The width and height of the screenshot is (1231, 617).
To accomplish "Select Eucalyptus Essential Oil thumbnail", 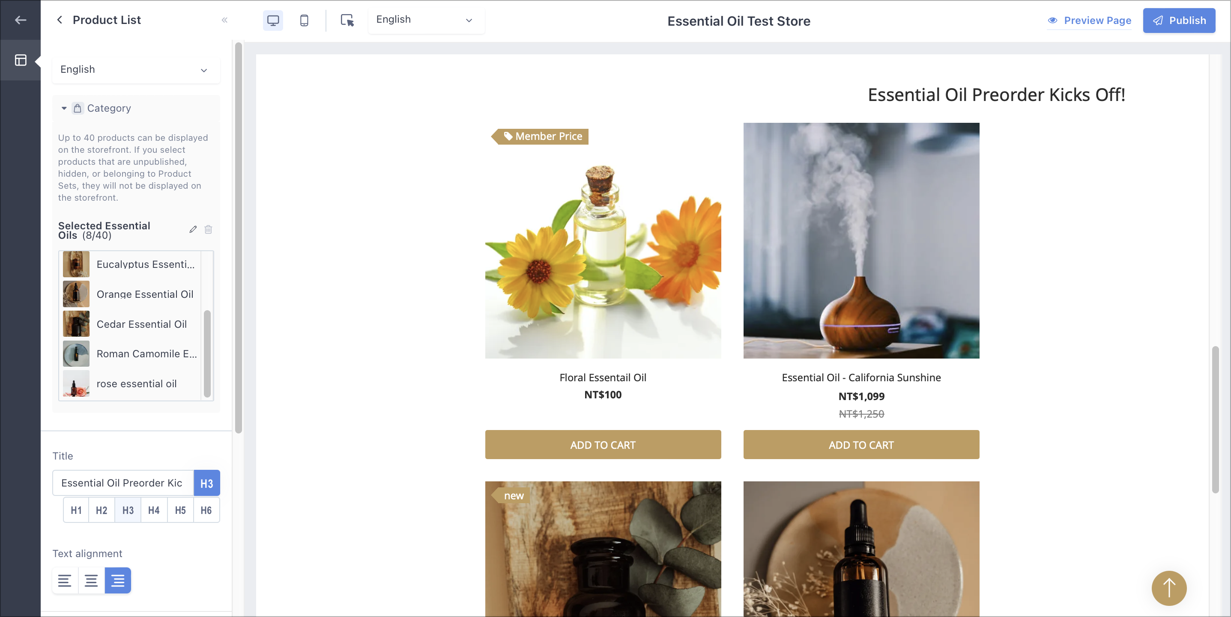I will click(76, 264).
